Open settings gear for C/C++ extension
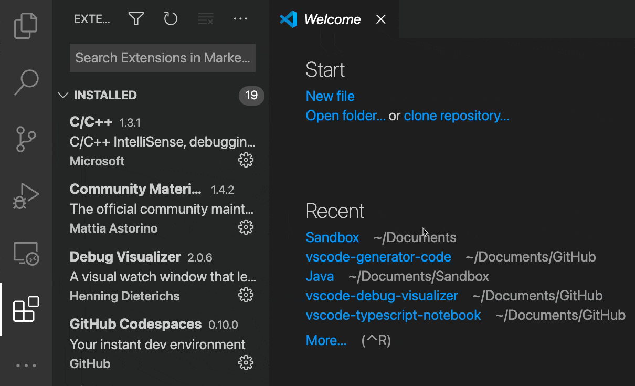The image size is (635, 386). coord(246,160)
